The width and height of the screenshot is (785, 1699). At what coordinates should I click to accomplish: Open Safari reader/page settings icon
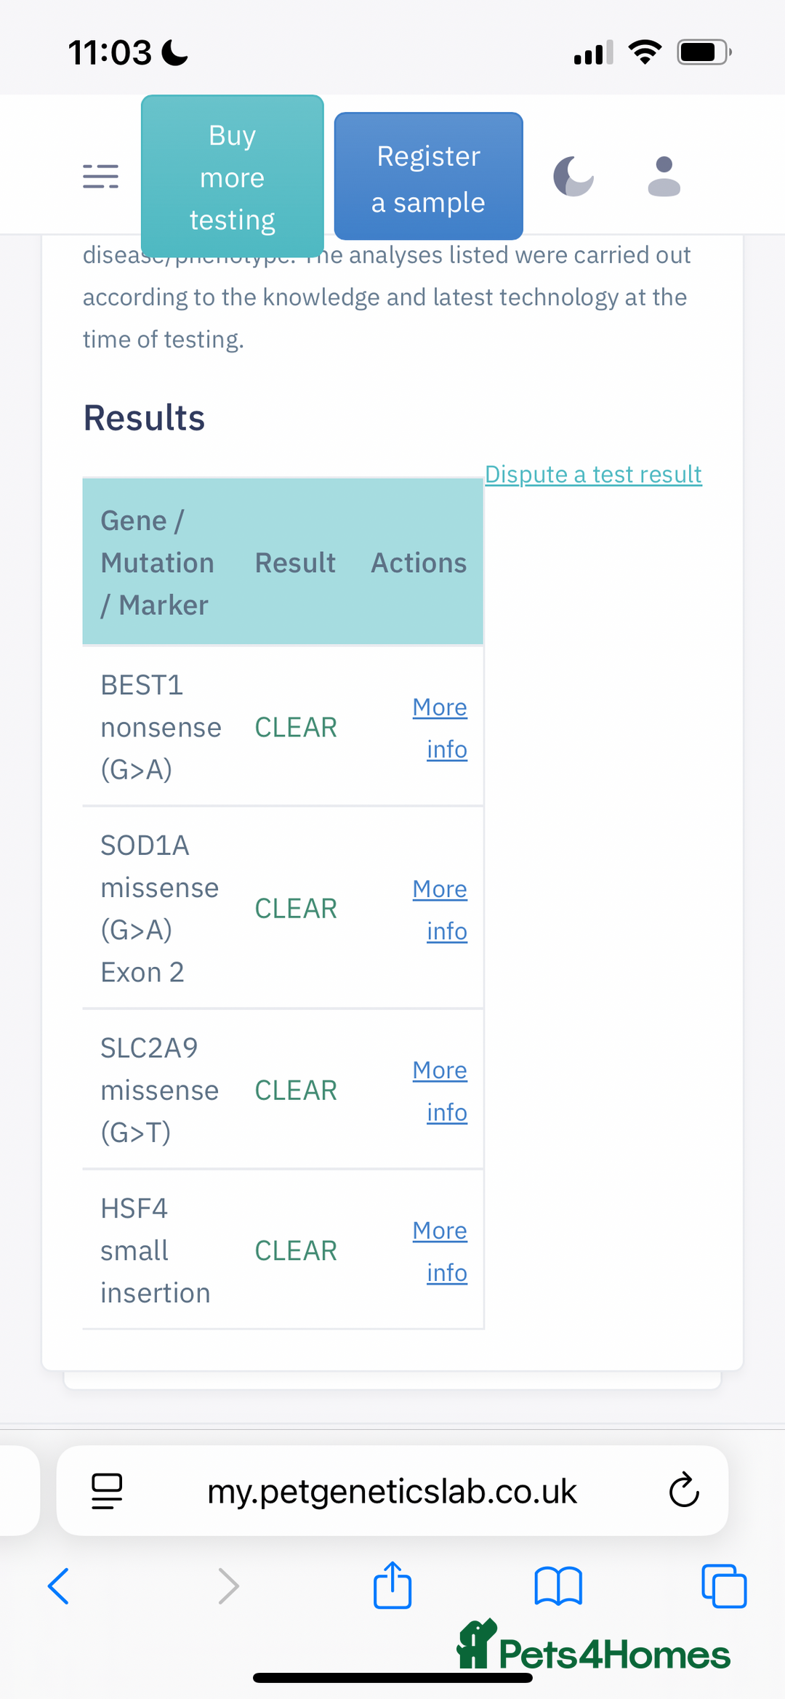pos(107,1490)
